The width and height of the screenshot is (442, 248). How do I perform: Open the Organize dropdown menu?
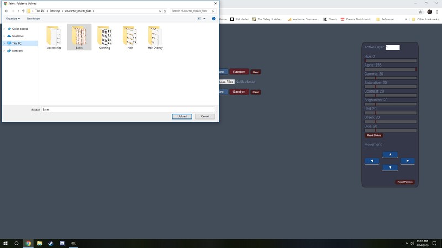tap(13, 19)
